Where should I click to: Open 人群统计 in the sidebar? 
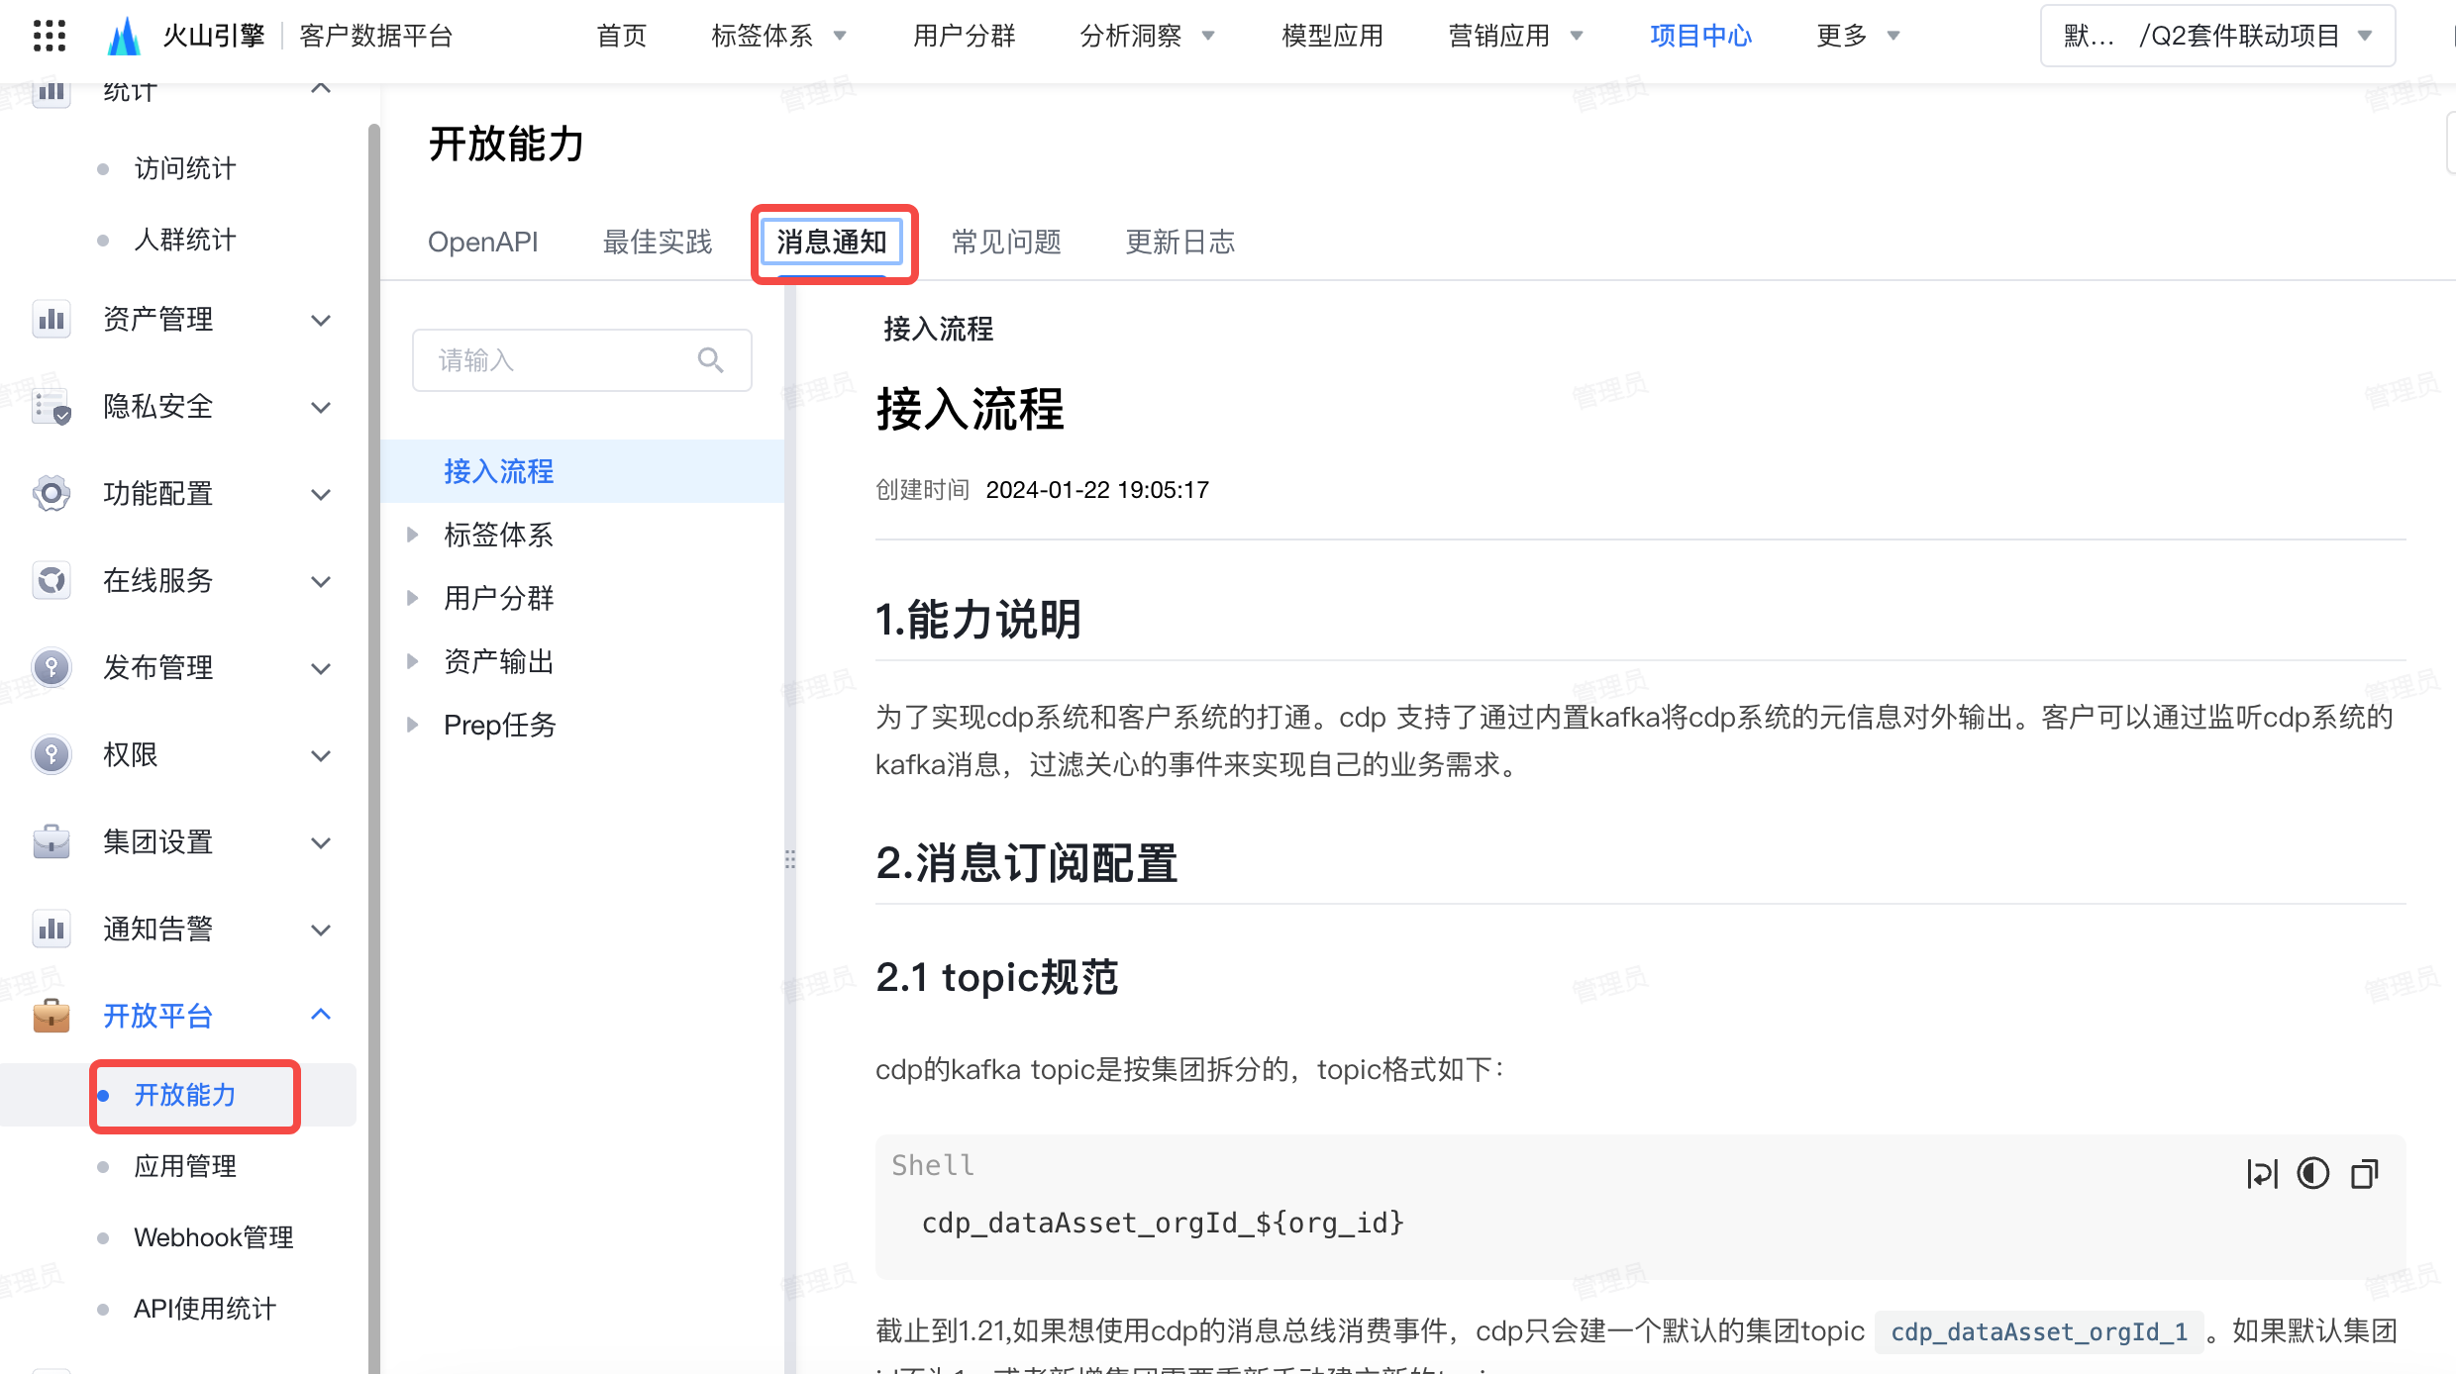point(184,240)
